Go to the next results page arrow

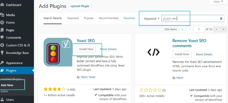pyautogui.click(x=216, y=29)
